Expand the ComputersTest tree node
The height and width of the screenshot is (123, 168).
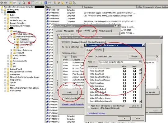8,56
